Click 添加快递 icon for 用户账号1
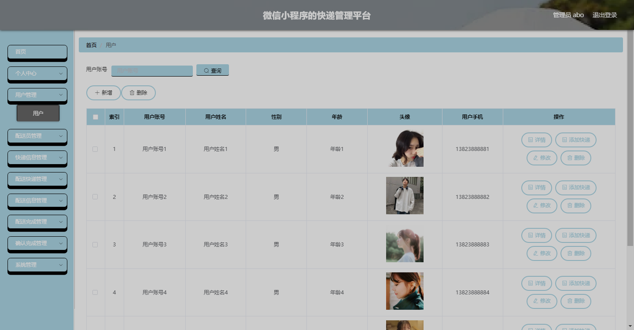This screenshot has width=634, height=330. (x=564, y=140)
